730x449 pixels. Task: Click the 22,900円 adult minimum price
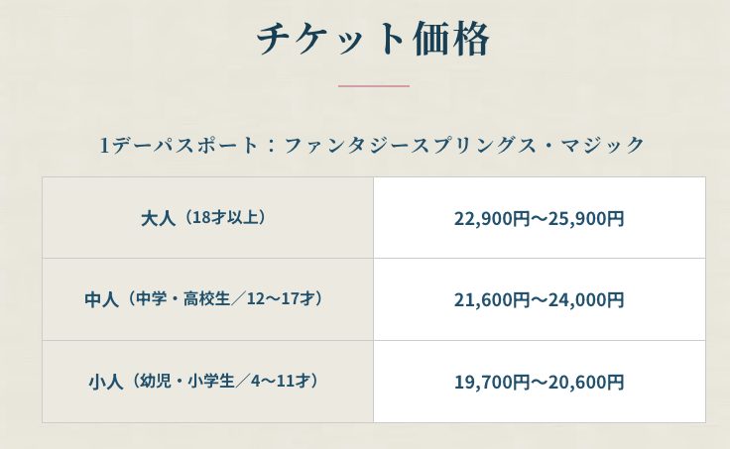[x=493, y=218]
